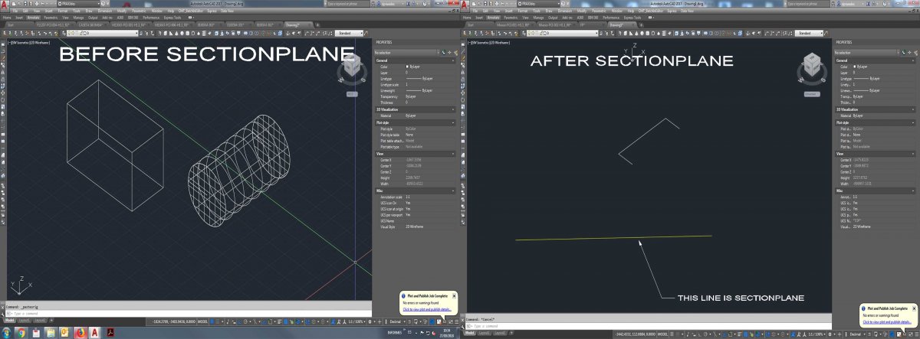920x339 pixels.
Task: Open Workspace Switching gear in left status bar
Action: point(369,322)
